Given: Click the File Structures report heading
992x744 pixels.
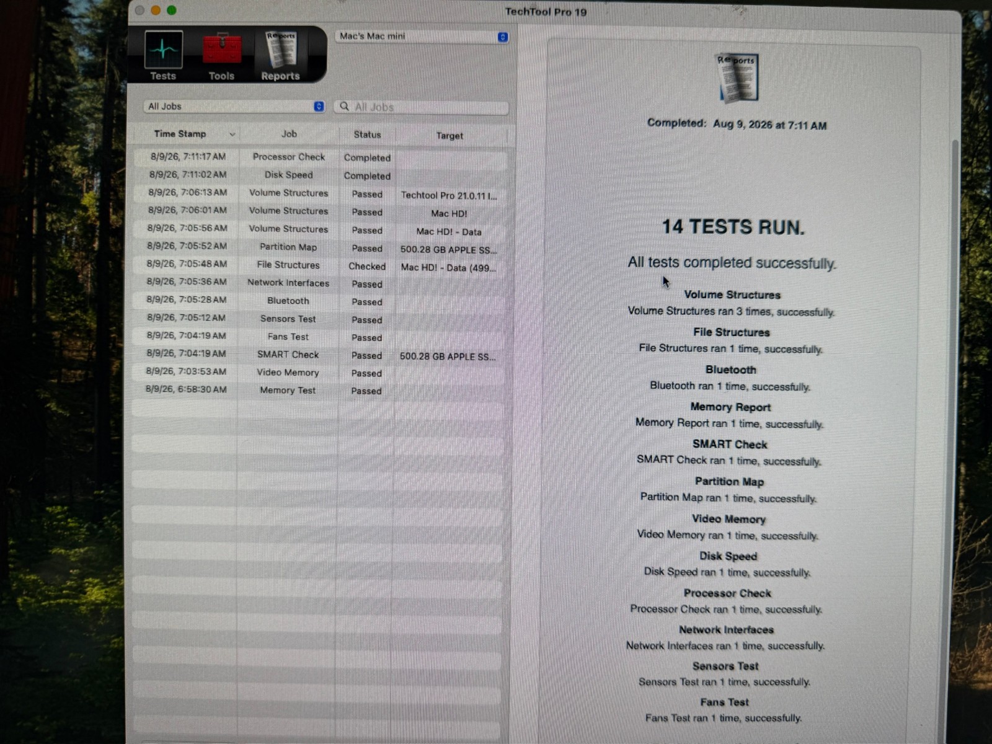Looking at the screenshot, I should tap(732, 332).
